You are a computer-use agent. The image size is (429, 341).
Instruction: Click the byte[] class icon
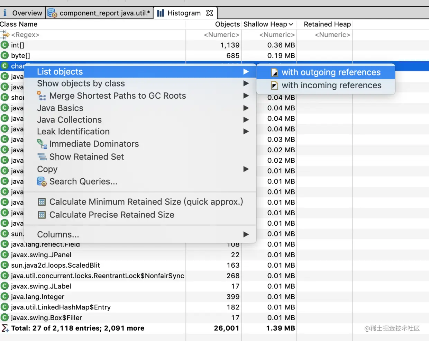click(4, 55)
